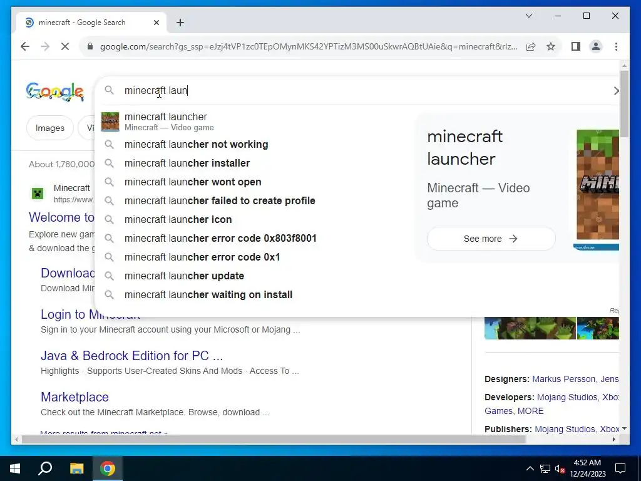The height and width of the screenshot is (481, 641).
Task: Pick suggestion launcher error code 0x803f8001
Action: click(x=255, y=239)
